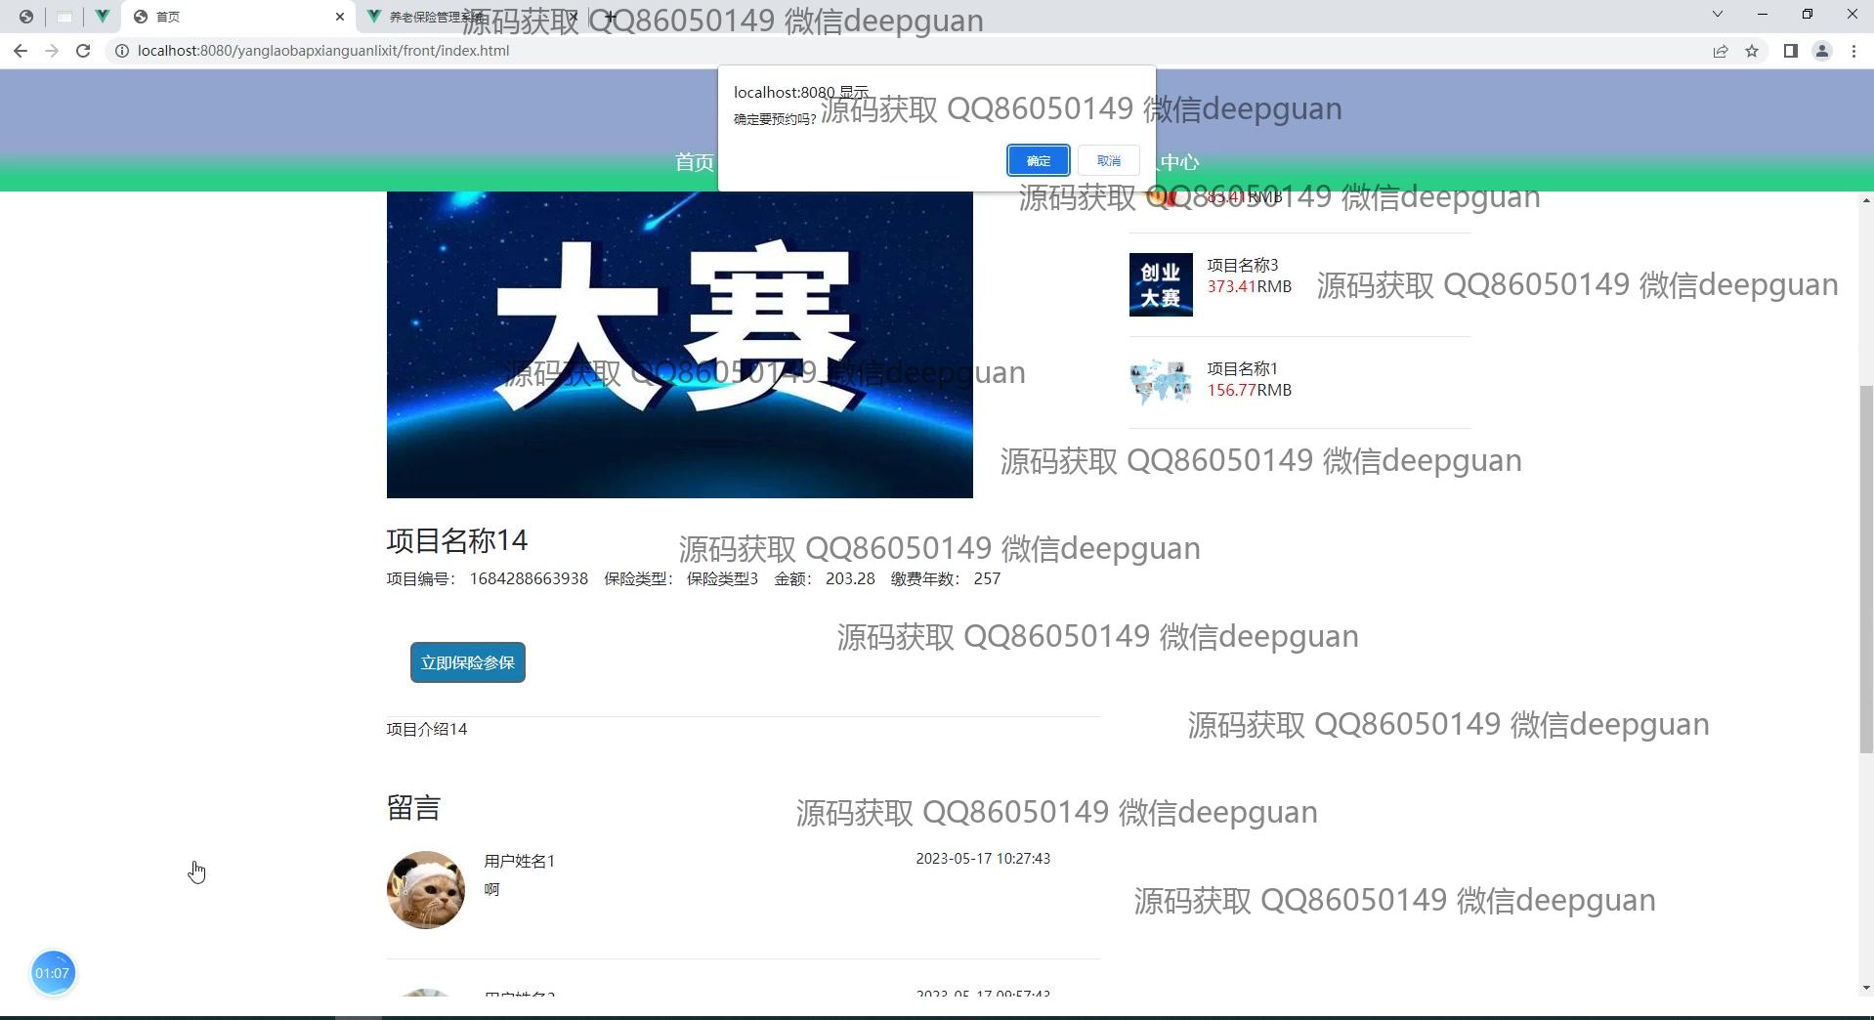This screenshot has width=1874, height=1020.
Task: Open the browser side panel
Action: point(1790,51)
